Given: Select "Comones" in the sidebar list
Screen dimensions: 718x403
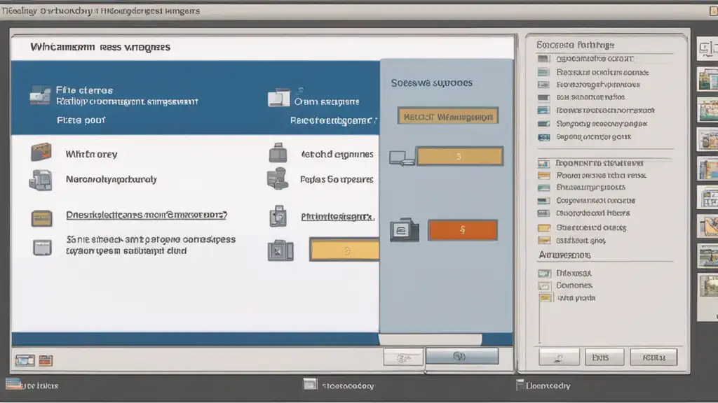Looking at the screenshot, I should [x=574, y=285].
